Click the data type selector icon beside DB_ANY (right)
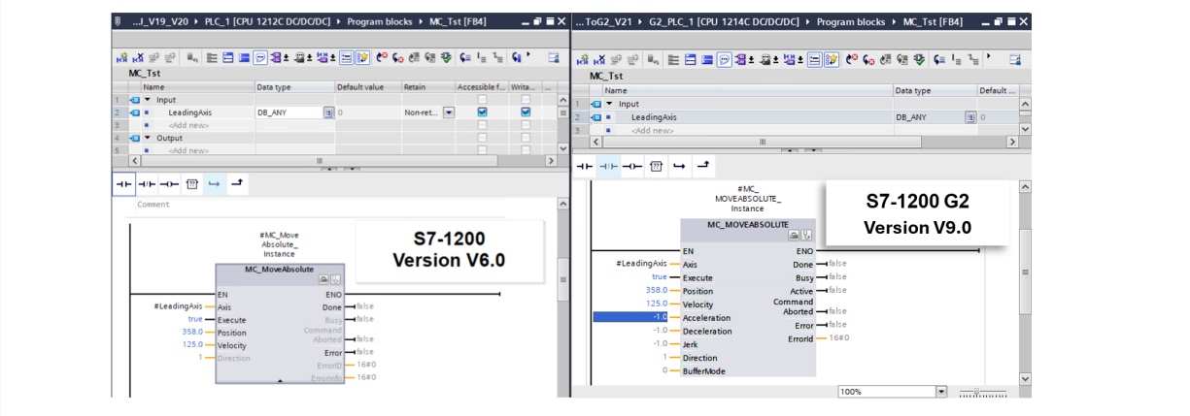 click(x=970, y=117)
